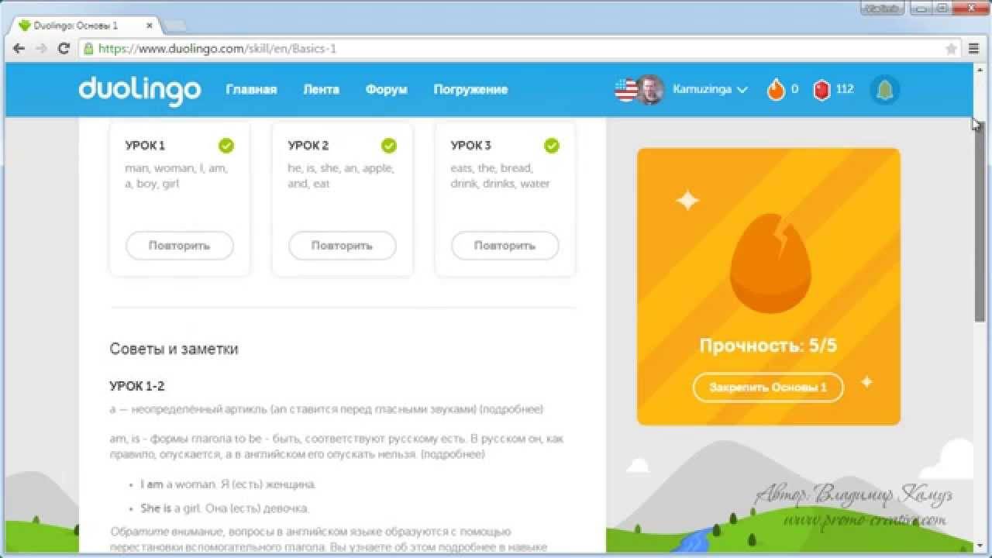Click the Урок 2 green checkmark

(389, 145)
